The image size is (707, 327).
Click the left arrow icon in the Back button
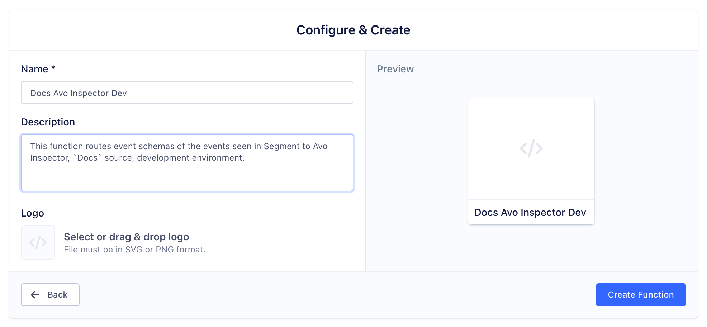[35, 294]
